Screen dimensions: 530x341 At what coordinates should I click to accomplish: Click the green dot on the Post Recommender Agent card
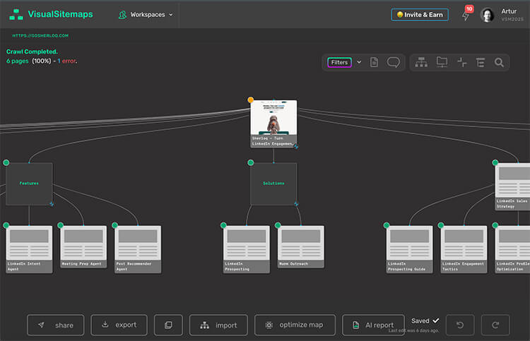115,225
